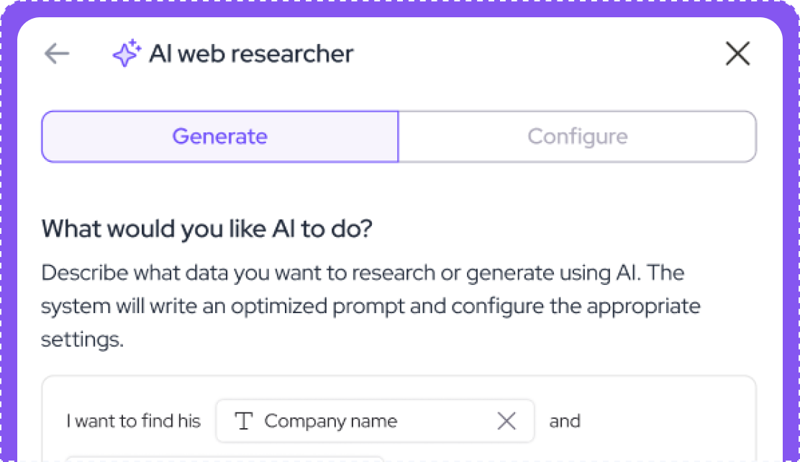Click the word 'settings.' in the description

click(83, 339)
